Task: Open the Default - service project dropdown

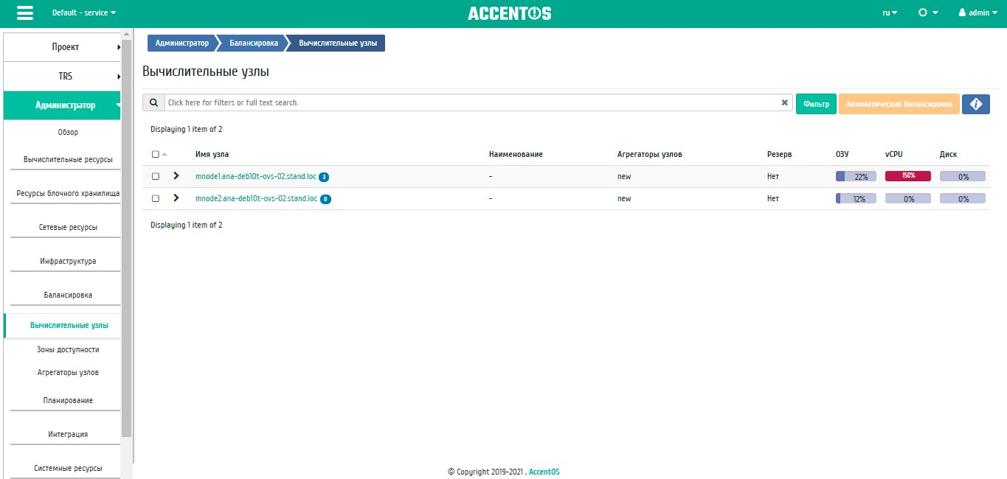Action: (83, 13)
